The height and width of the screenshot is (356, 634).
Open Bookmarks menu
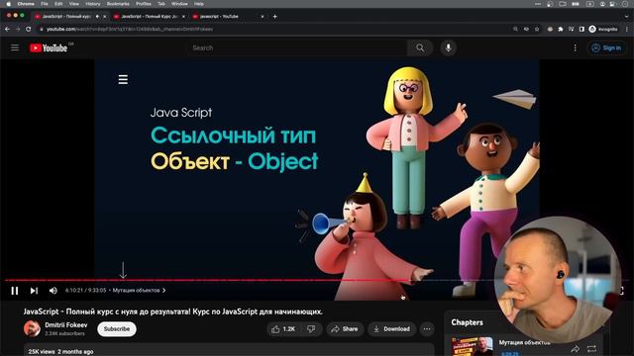(x=118, y=4)
